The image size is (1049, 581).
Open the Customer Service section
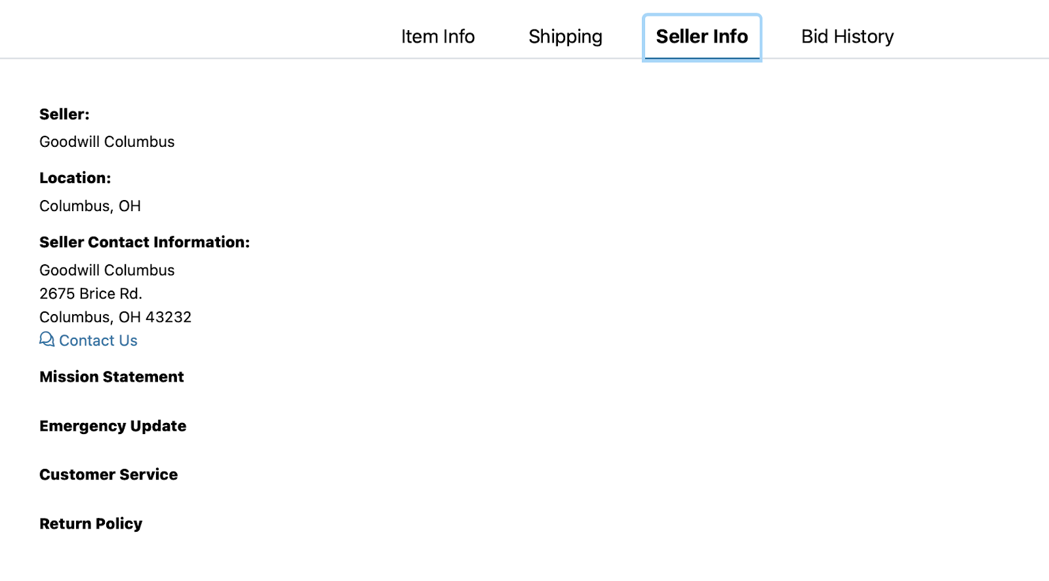[108, 475]
